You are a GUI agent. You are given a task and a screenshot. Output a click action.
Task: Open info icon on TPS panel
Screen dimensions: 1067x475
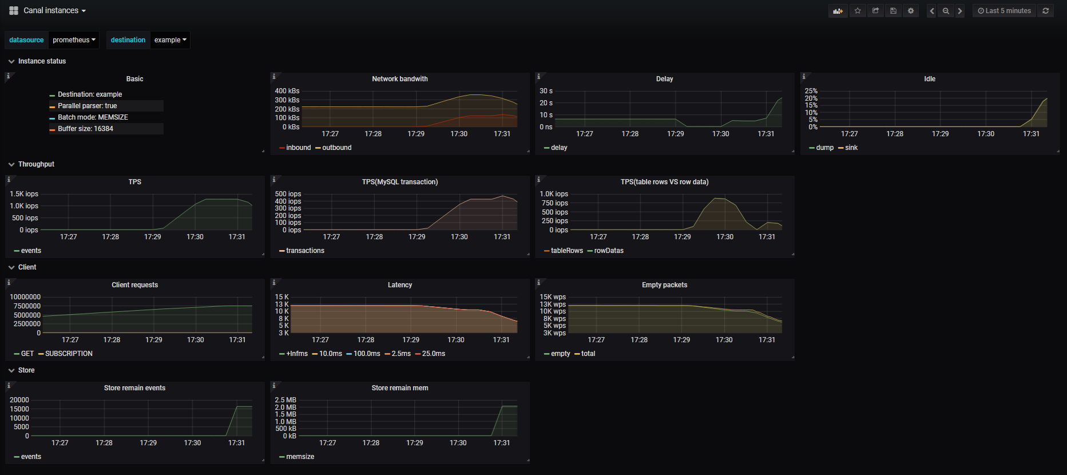point(9,179)
